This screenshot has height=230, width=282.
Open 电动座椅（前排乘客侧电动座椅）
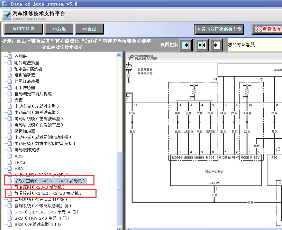[45, 144]
